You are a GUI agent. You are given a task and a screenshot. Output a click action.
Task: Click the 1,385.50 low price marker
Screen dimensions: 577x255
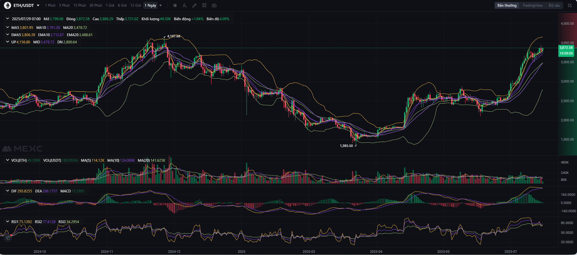click(x=346, y=146)
